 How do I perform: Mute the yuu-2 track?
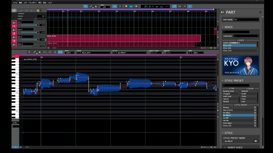pyautogui.click(x=38, y=29)
